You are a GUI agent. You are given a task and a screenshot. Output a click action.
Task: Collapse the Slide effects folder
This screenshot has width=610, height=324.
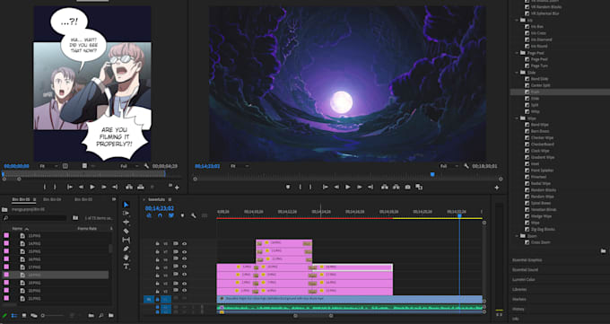point(517,73)
